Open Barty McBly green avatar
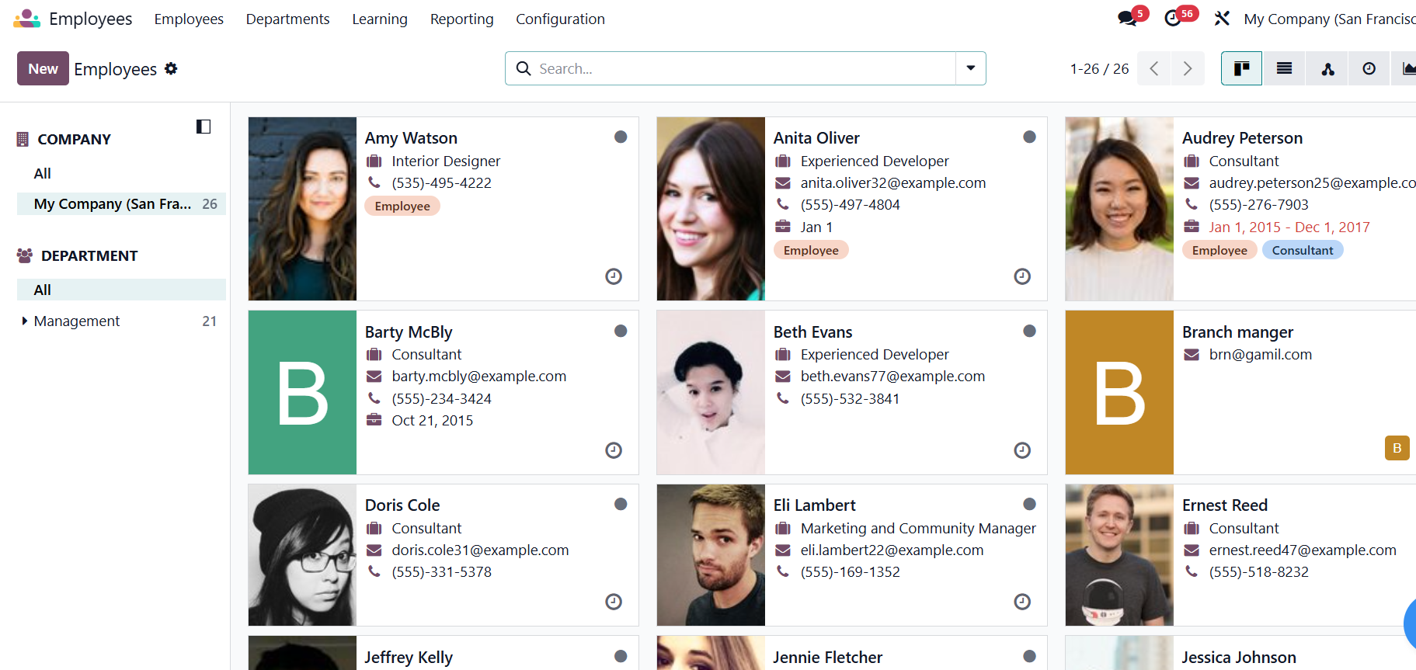The image size is (1416, 670). [302, 392]
